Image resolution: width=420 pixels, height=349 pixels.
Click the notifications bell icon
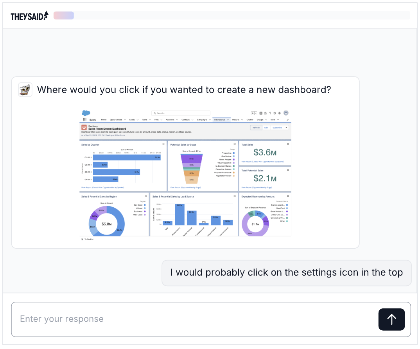(279, 113)
